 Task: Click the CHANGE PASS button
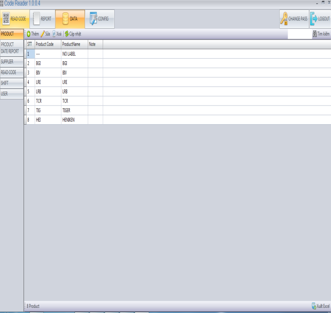click(x=294, y=19)
